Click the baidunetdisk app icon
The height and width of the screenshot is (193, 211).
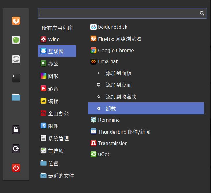93,27
